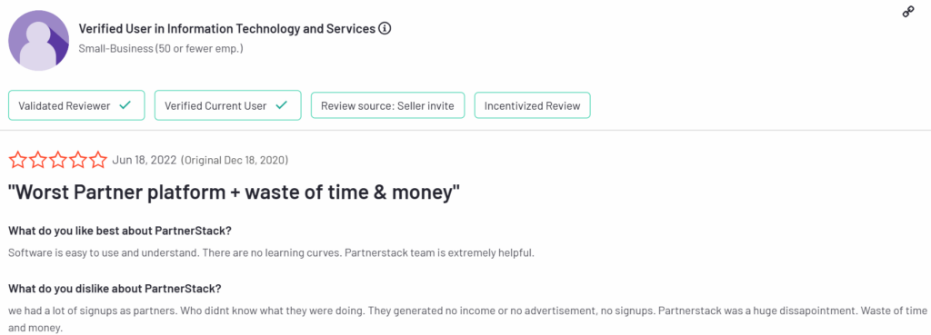
Task: Click the Small-Business company size text
Action: [x=161, y=49]
